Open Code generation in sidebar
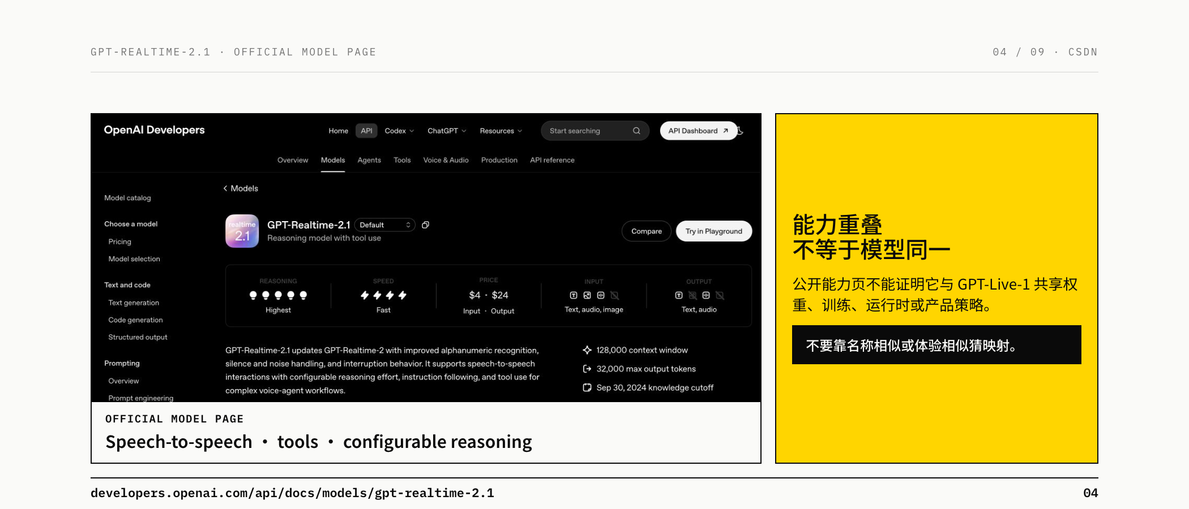1189x509 pixels. pyautogui.click(x=135, y=320)
